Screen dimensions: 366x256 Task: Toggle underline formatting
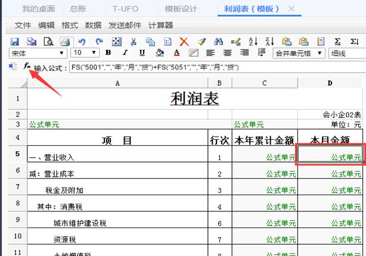(x=142, y=53)
